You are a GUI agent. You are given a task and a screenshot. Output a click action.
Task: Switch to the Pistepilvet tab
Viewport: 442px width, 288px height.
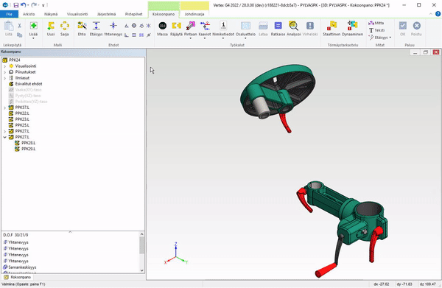point(133,14)
